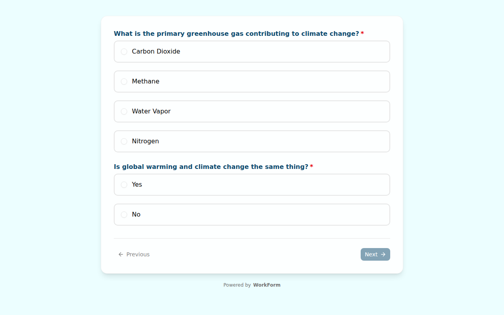
Task: Click the primary greenhouse gas question heading
Action: click(236, 34)
